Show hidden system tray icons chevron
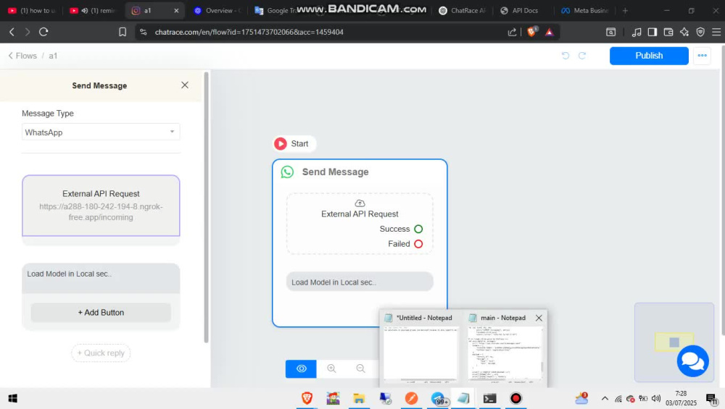This screenshot has height=409, width=725. (x=605, y=398)
